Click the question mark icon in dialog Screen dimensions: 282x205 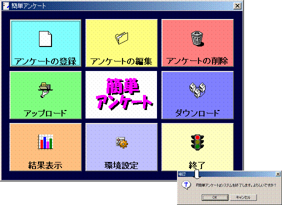(x=186, y=185)
